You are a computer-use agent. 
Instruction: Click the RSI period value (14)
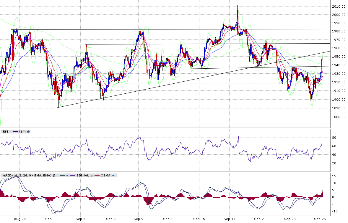(x=22, y=132)
